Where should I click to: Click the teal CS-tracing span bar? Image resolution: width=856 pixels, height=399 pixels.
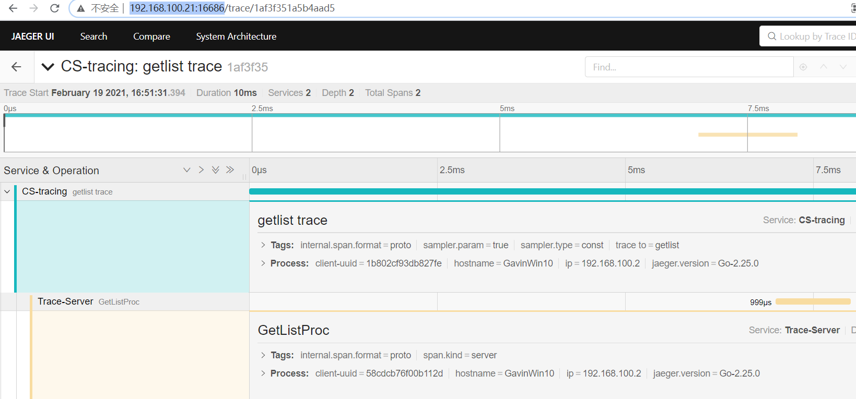553,191
